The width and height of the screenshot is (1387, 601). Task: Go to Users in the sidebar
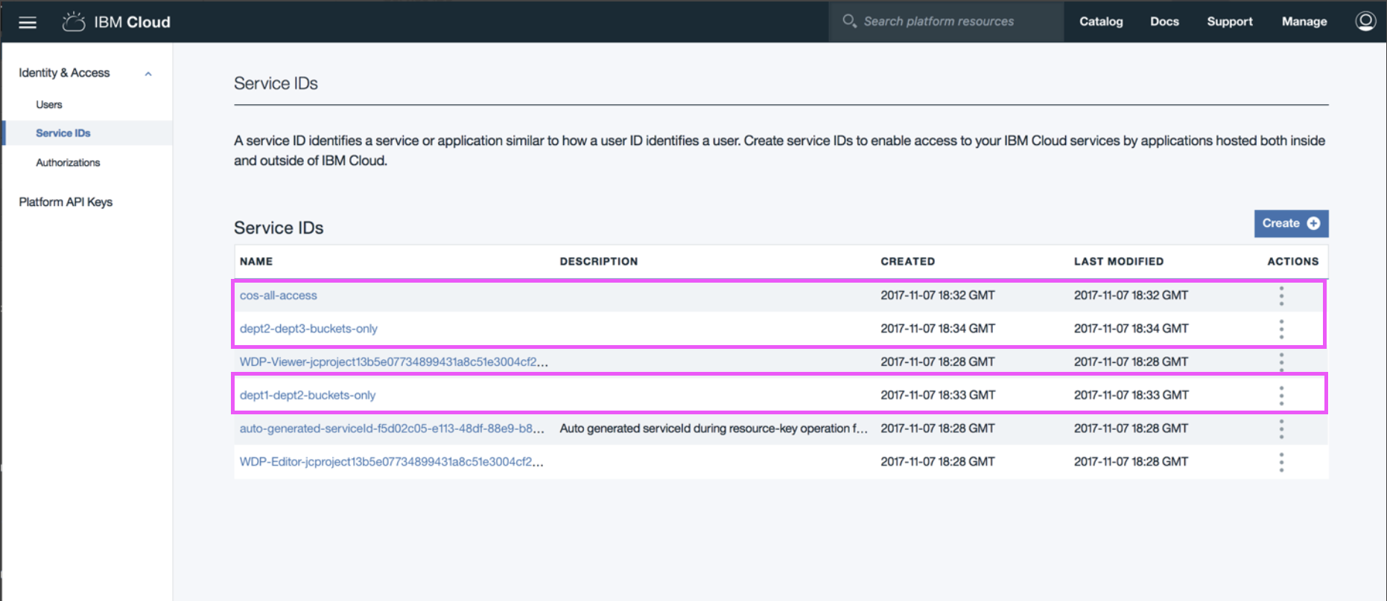49,105
